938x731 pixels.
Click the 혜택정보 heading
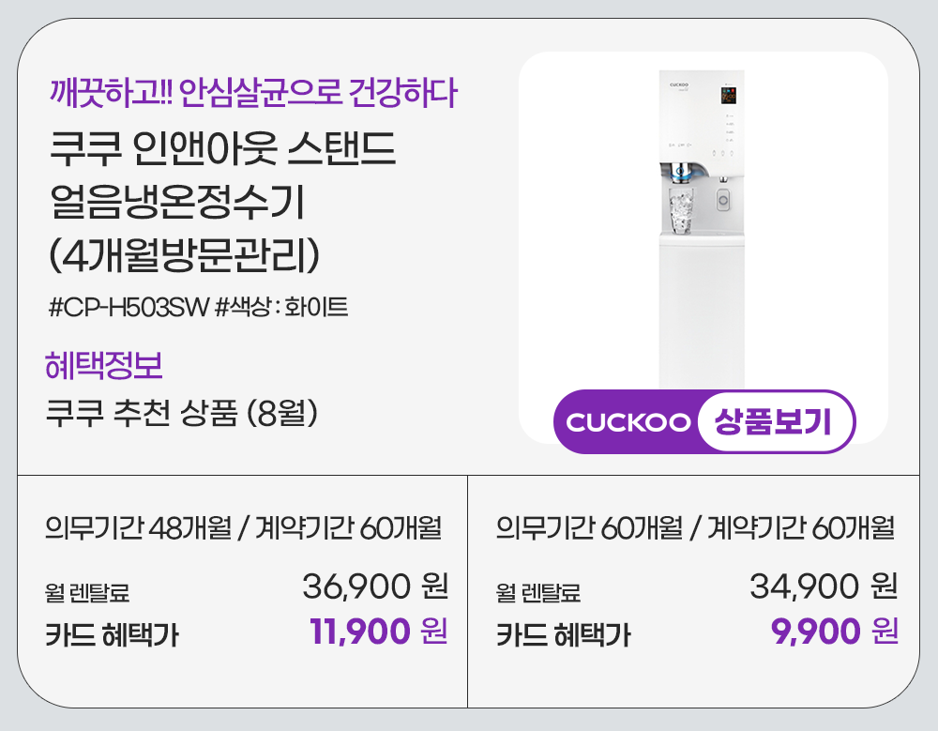[x=104, y=365]
